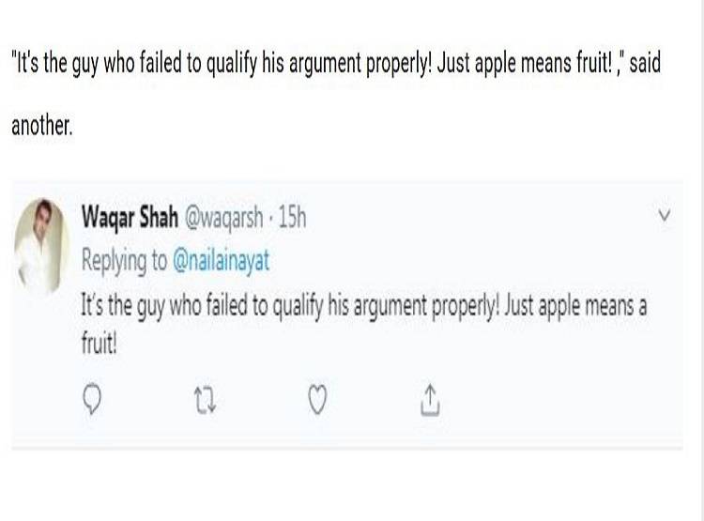Click the word "another." in the article

[x=41, y=127]
